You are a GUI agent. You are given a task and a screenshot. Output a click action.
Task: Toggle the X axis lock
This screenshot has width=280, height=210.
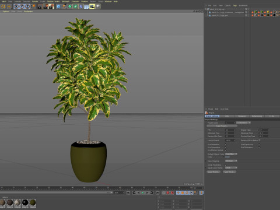[16, 6]
